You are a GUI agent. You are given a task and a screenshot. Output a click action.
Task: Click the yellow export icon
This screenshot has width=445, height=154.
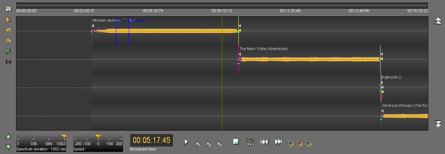[9, 20]
